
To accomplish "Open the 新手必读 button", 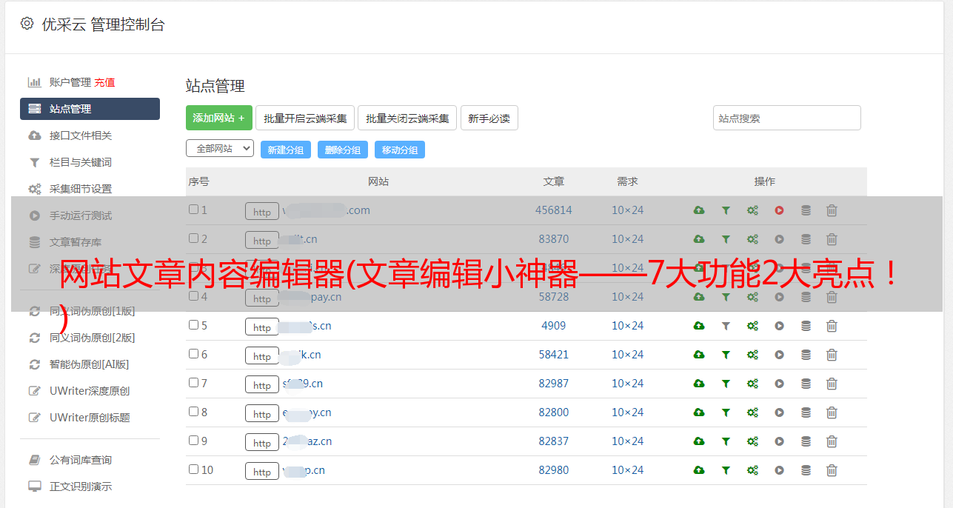I will point(489,118).
